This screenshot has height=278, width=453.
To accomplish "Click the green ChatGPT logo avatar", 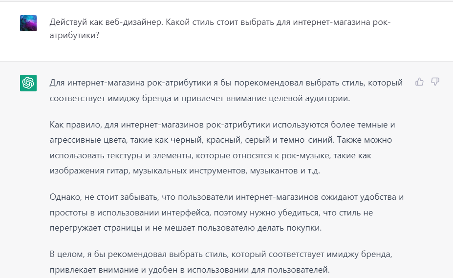I will pyautogui.click(x=28, y=83).
